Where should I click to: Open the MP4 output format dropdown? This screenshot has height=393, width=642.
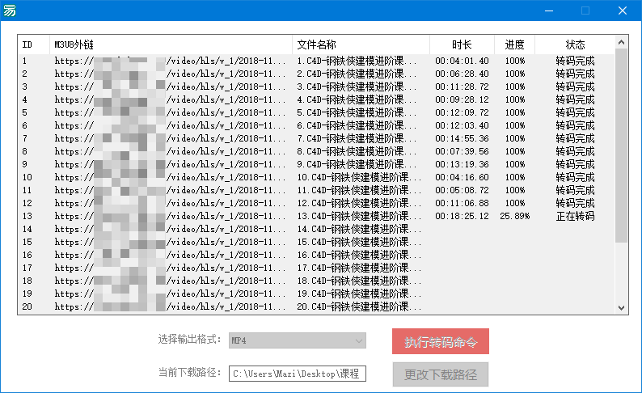coord(297,340)
